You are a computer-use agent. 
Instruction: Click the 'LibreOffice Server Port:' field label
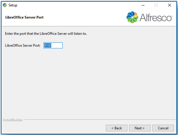(x=23, y=46)
